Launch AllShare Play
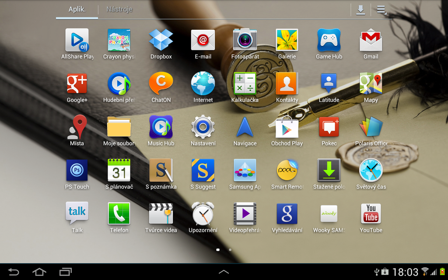 [x=77, y=39]
